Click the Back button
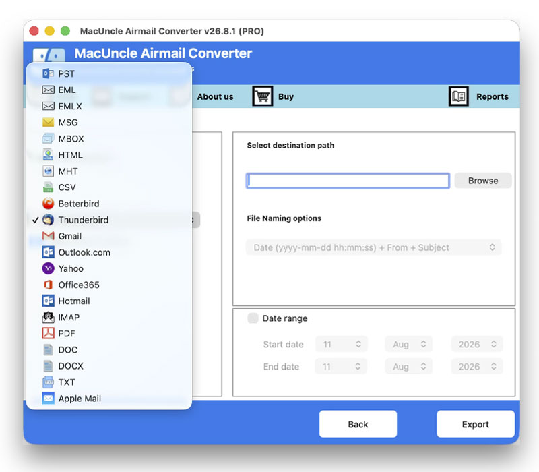Image resolution: width=539 pixels, height=472 pixels. pos(358,424)
